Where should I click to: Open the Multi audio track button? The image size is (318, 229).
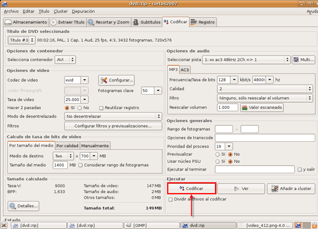303,60
